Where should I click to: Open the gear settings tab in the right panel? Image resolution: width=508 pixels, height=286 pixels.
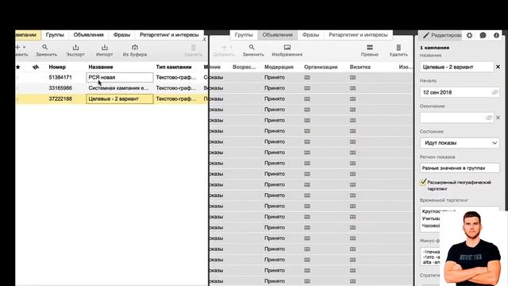tap(469, 35)
